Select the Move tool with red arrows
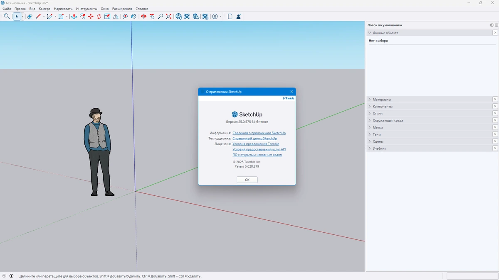 pyautogui.click(x=91, y=17)
